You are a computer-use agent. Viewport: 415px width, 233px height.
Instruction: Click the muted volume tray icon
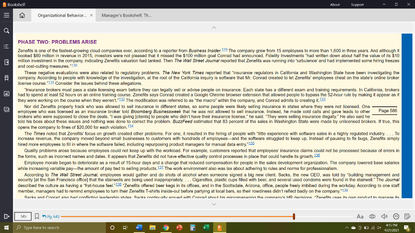coord(379,228)
